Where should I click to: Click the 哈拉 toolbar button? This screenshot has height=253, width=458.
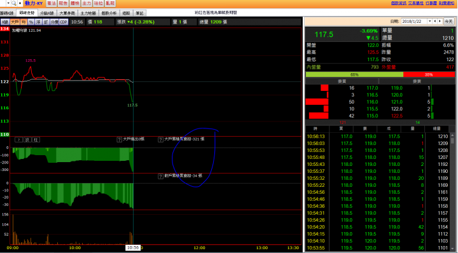[98, 3]
